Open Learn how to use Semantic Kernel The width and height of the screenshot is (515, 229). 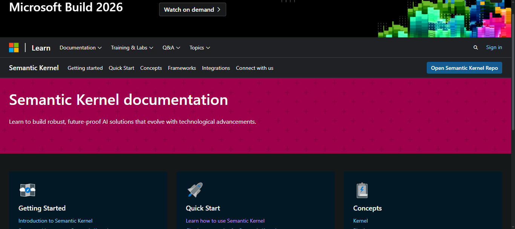(225, 221)
